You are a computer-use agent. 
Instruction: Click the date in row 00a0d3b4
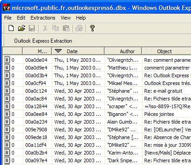[77, 75]
